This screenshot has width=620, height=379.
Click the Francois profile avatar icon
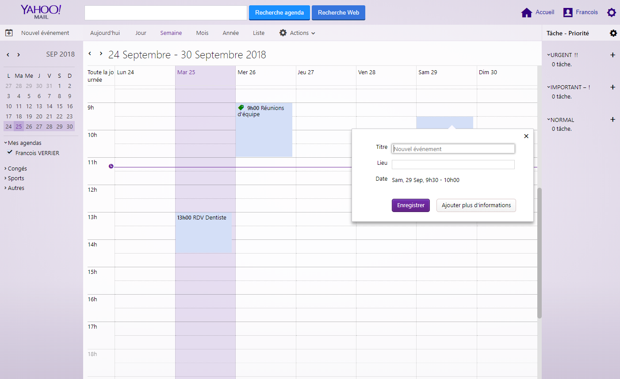(568, 12)
